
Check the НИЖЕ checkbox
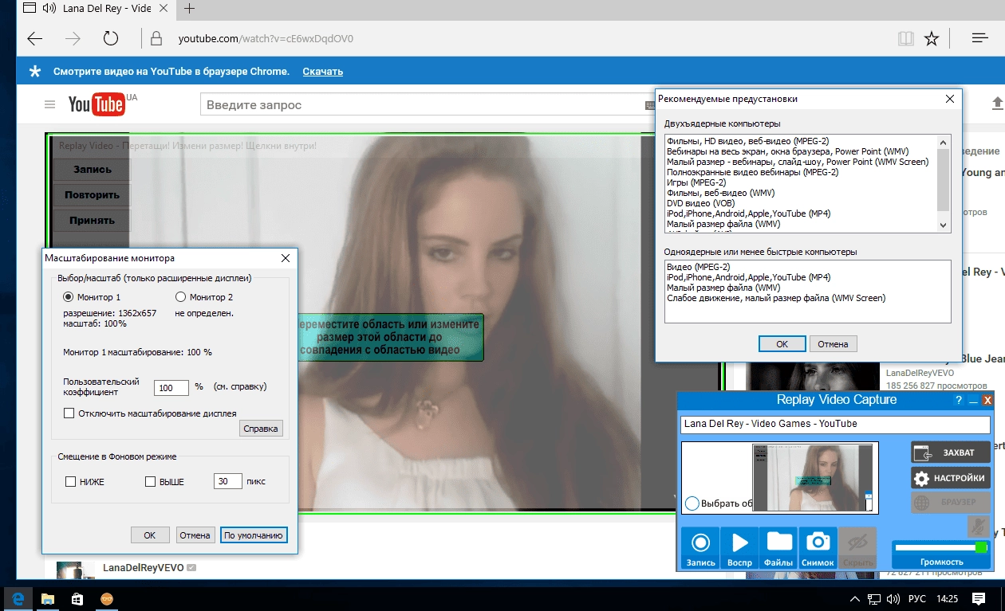point(70,482)
